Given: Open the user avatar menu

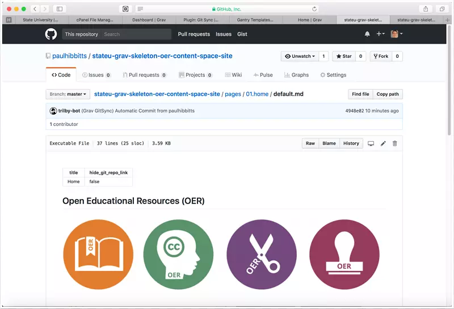Looking at the screenshot, I should pyautogui.click(x=397, y=34).
